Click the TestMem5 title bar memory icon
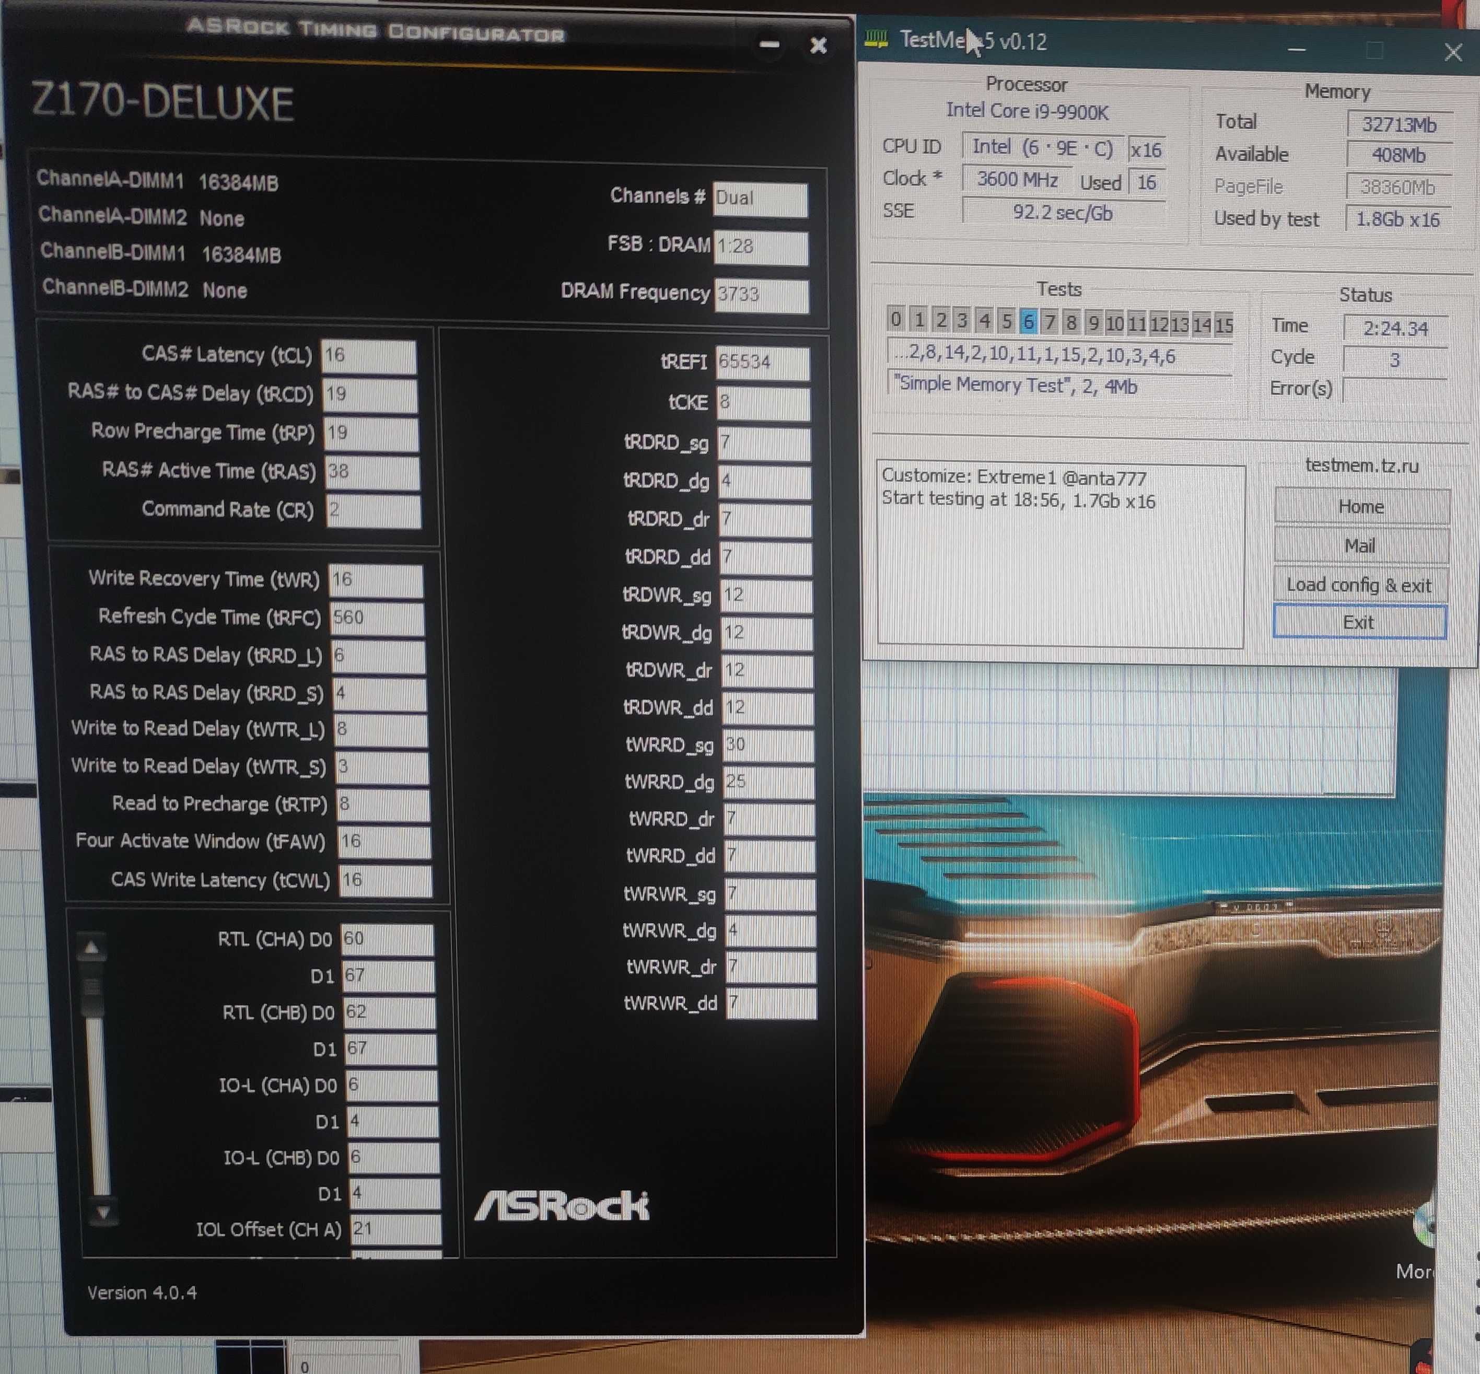This screenshot has width=1480, height=1374. [877, 39]
